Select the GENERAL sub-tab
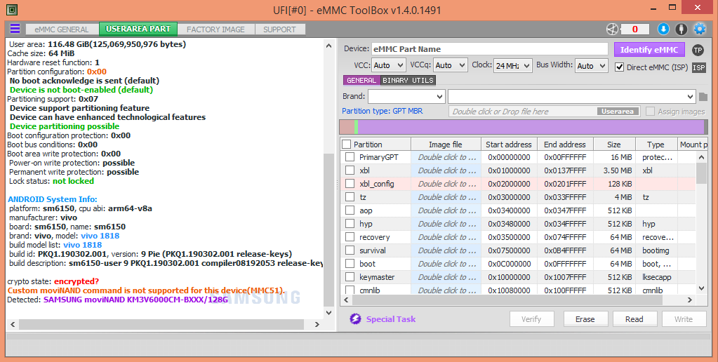Viewport: 718px width, 362px height. pyautogui.click(x=361, y=80)
